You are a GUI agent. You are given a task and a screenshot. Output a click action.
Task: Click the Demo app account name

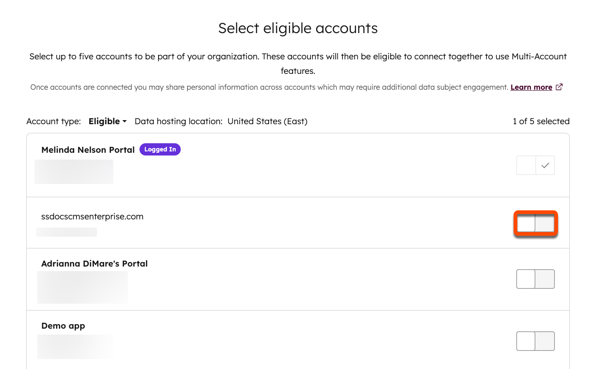[63, 325]
